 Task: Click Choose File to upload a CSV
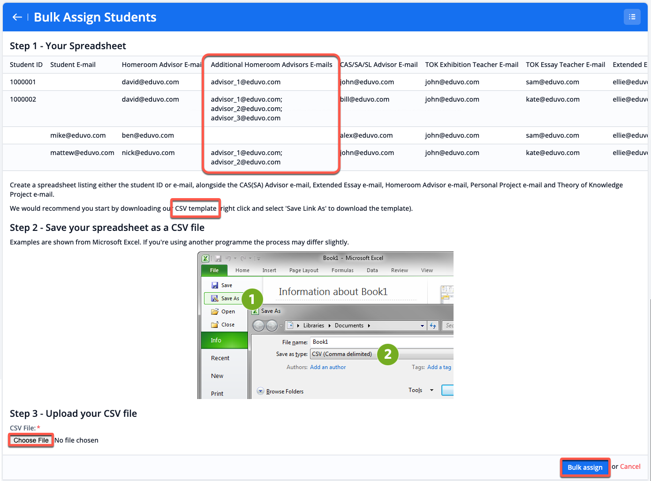coord(31,440)
